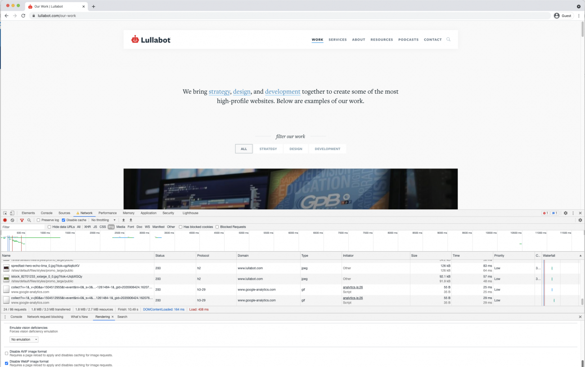Click the spredfast-hero-echo-lima image thumbnail
This screenshot has width=585, height=367.
[6, 268]
